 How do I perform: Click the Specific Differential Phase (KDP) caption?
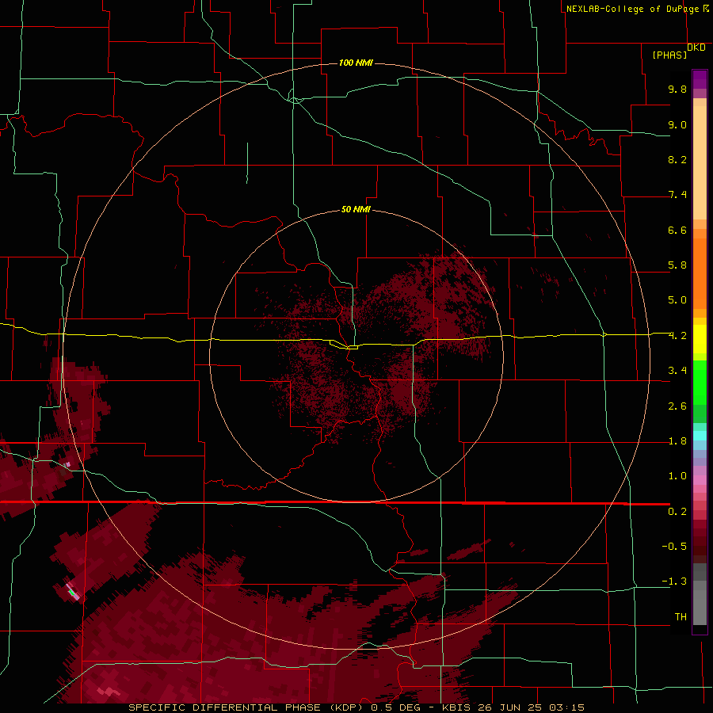[x=248, y=707]
